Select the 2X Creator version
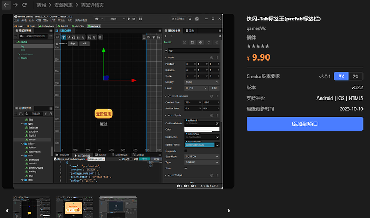The height and width of the screenshot is (218, 370). coord(356,77)
